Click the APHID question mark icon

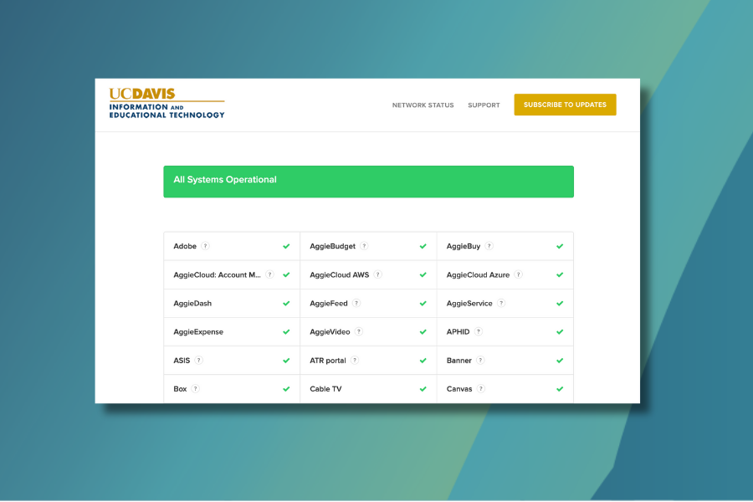coord(479,331)
